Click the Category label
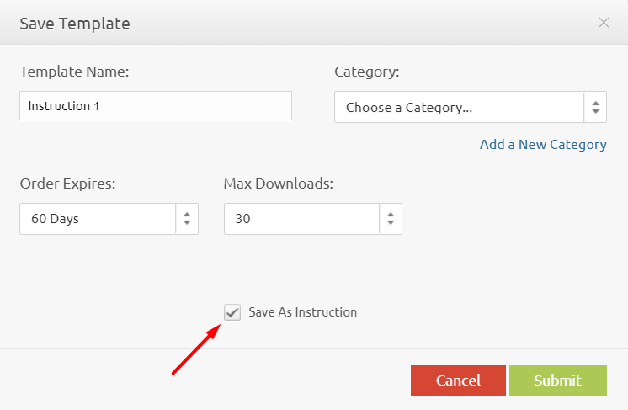 point(366,72)
